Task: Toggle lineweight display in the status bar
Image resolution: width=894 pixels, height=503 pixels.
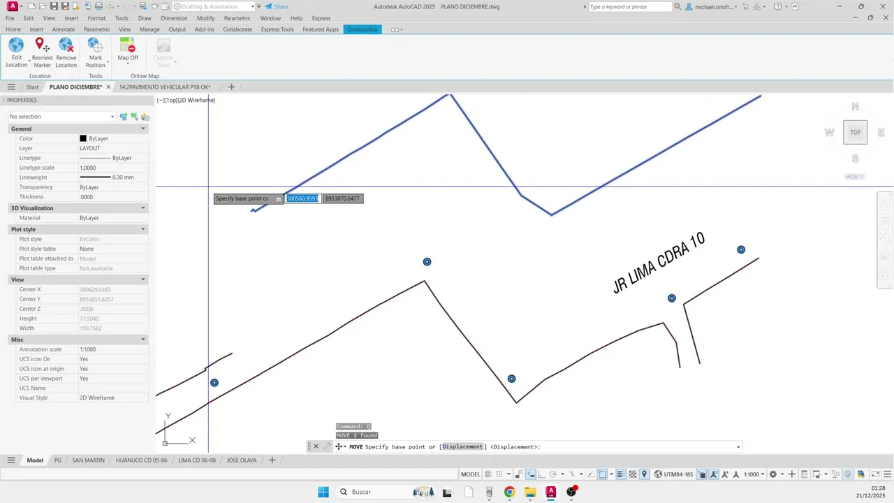Action: coord(621,474)
